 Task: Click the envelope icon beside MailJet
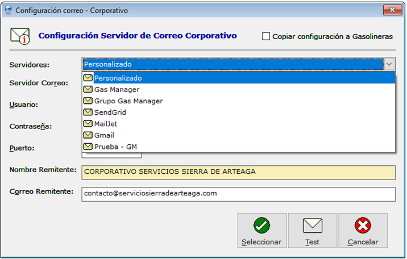88,123
